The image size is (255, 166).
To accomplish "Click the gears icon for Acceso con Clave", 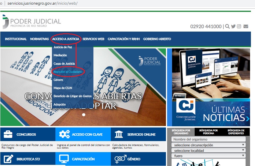I will coord(64,134).
